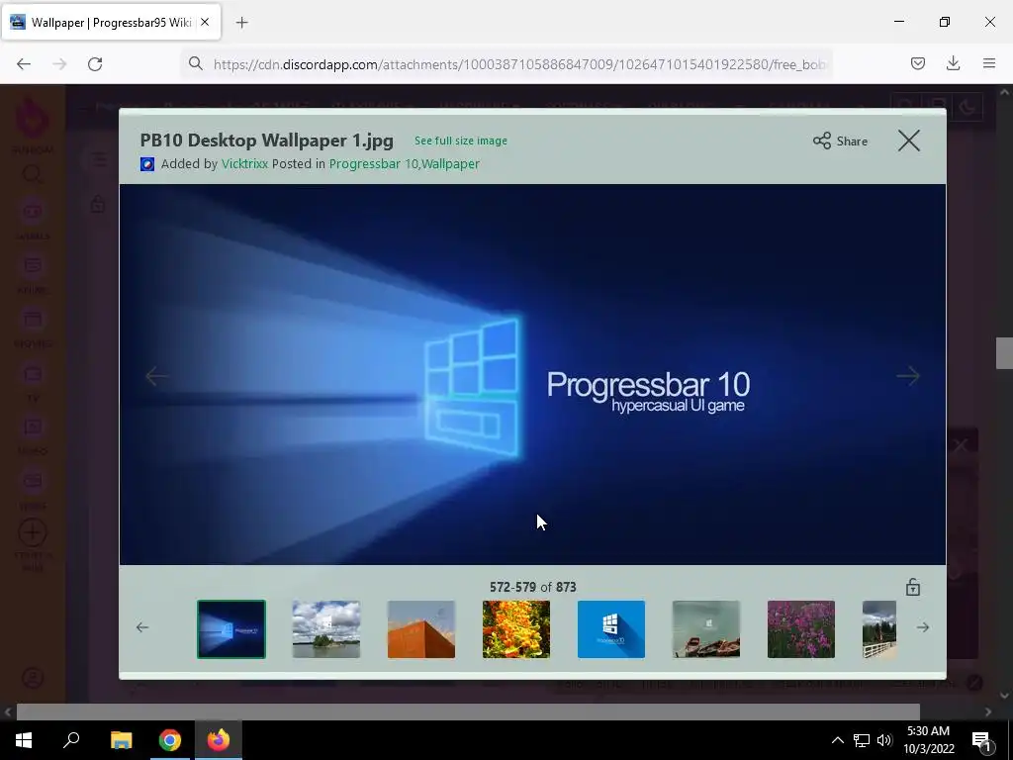Open the Firefox downloads panel
The image size is (1013, 760).
(953, 63)
